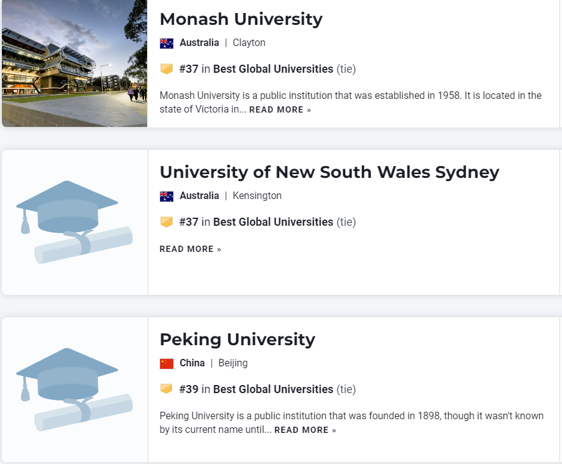Expand Monash University description with Read More
This screenshot has width=562, height=464.
(280, 110)
